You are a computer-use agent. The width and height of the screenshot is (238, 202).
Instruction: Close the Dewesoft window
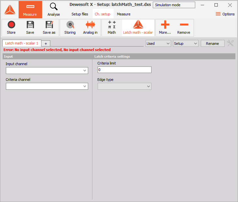click(x=230, y=5)
